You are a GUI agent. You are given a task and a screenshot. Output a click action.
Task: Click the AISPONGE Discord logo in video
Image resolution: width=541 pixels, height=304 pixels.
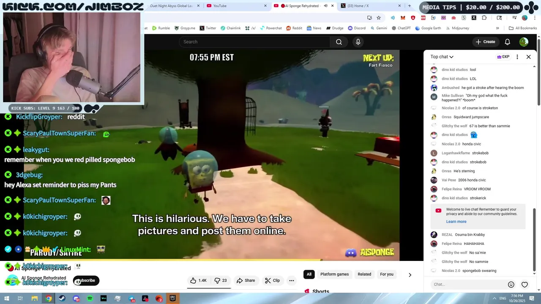350,252
